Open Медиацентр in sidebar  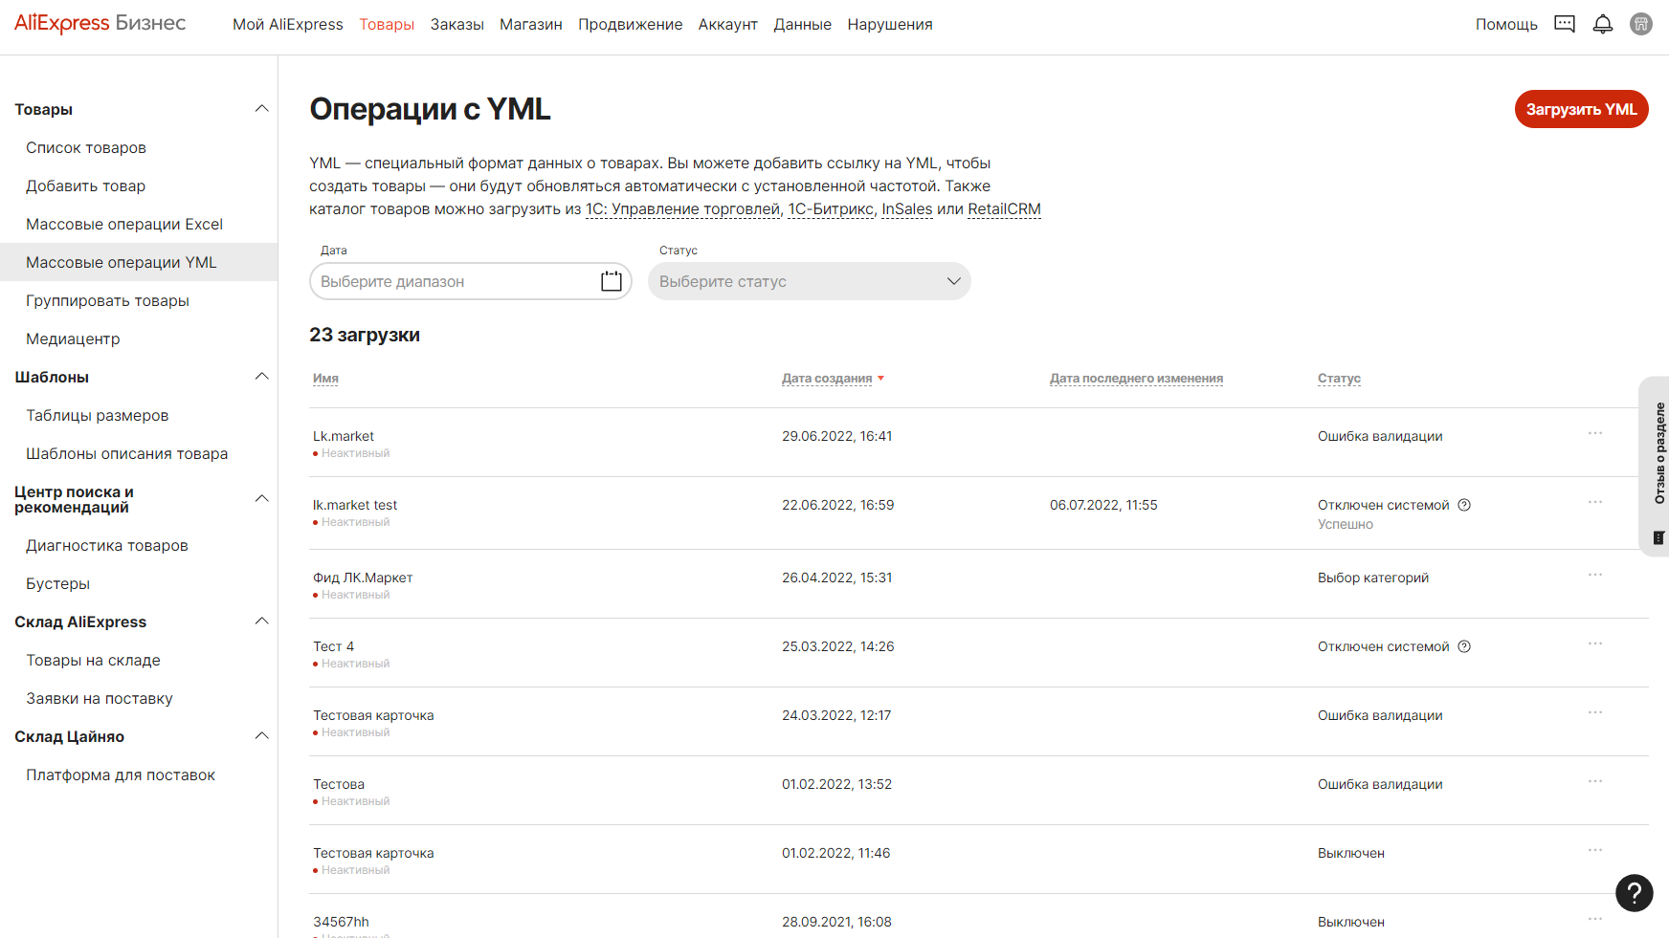pyautogui.click(x=73, y=338)
